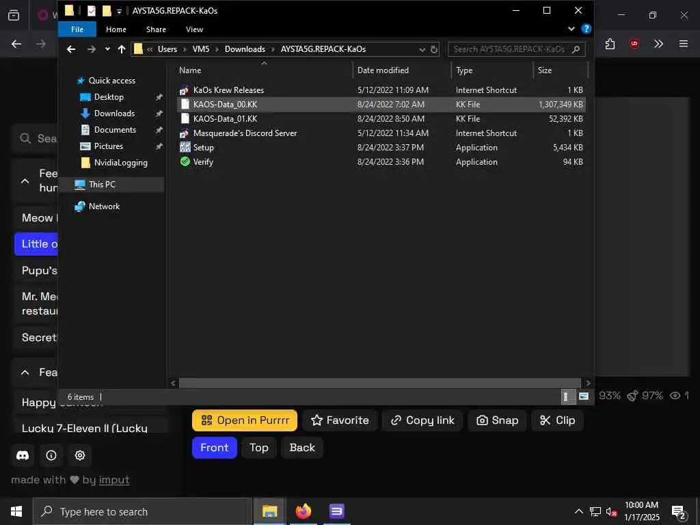
Task: Click the Copy link button
Action: tap(422, 420)
